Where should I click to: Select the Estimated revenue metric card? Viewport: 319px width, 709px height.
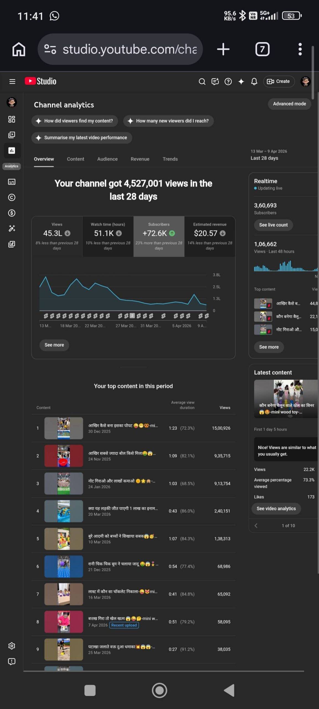210,236
